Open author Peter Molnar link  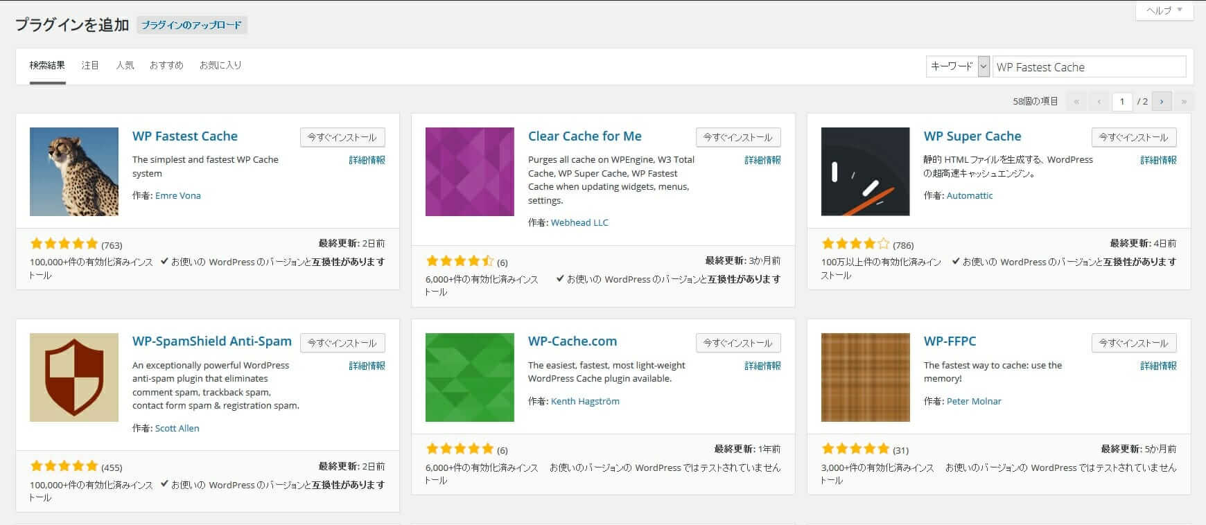974,402
